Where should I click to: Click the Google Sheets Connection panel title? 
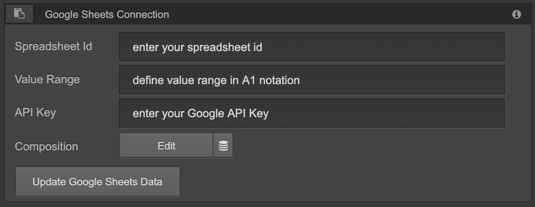(x=107, y=15)
